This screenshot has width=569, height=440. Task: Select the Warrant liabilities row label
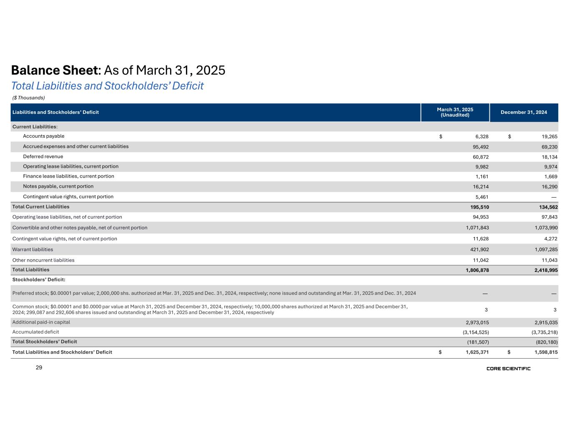pos(33,249)
